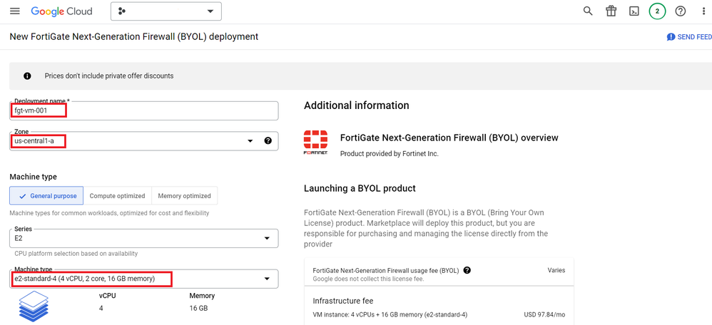
Task: Open the gift free trial icon
Action: (611, 11)
